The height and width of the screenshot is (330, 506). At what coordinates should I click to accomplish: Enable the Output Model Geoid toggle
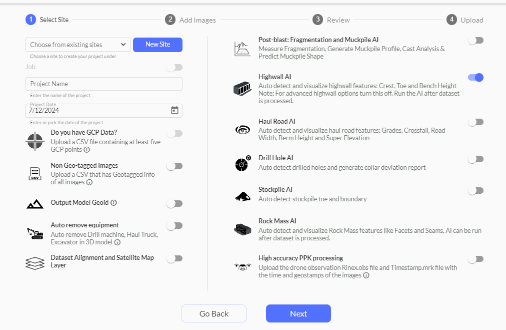[174, 204]
